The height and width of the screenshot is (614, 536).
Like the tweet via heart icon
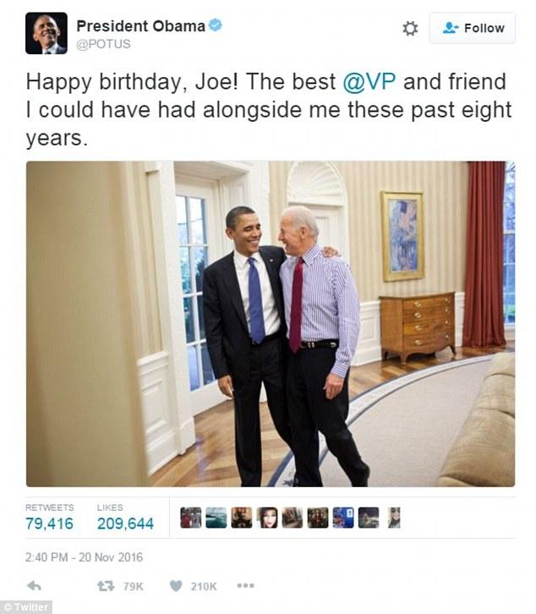pyautogui.click(x=176, y=586)
